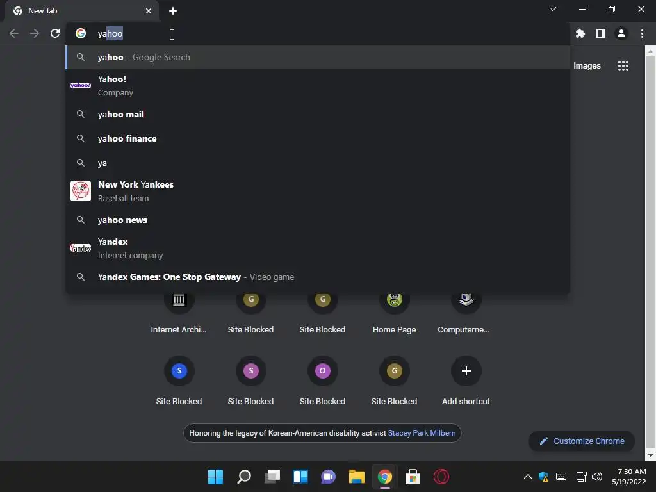This screenshot has height=492, width=656.
Task: Open Task View in the taskbar
Action: pos(272,477)
